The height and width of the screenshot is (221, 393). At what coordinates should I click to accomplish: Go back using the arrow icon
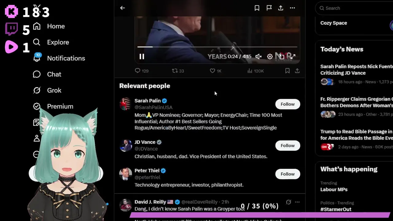click(123, 8)
